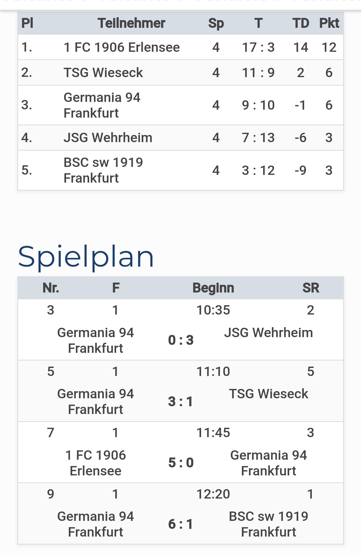Select TSG Wieseck in the 11:10 match
This screenshot has height=555, width=361.
tap(268, 394)
